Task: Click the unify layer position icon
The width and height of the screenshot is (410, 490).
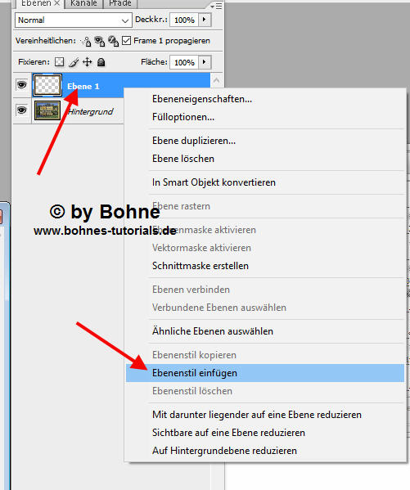Action: [x=86, y=41]
